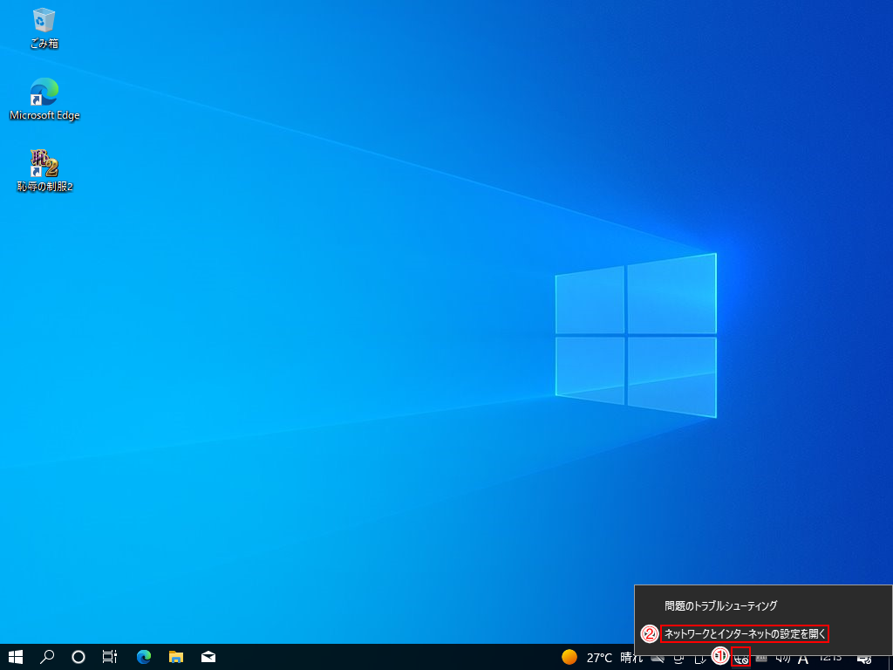
Task: Open File Explorer from taskbar
Action: tap(176, 657)
